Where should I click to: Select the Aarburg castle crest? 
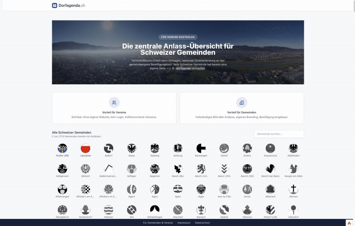coord(178,148)
